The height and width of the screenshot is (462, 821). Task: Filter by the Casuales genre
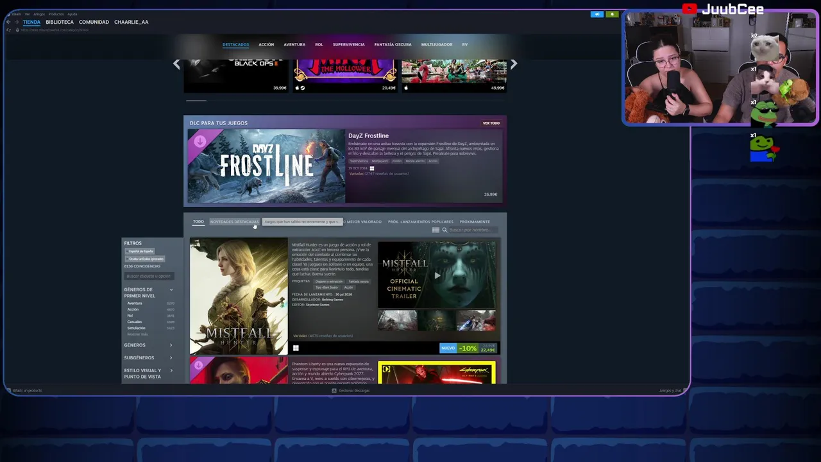pyautogui.click(x=135, y=321)
